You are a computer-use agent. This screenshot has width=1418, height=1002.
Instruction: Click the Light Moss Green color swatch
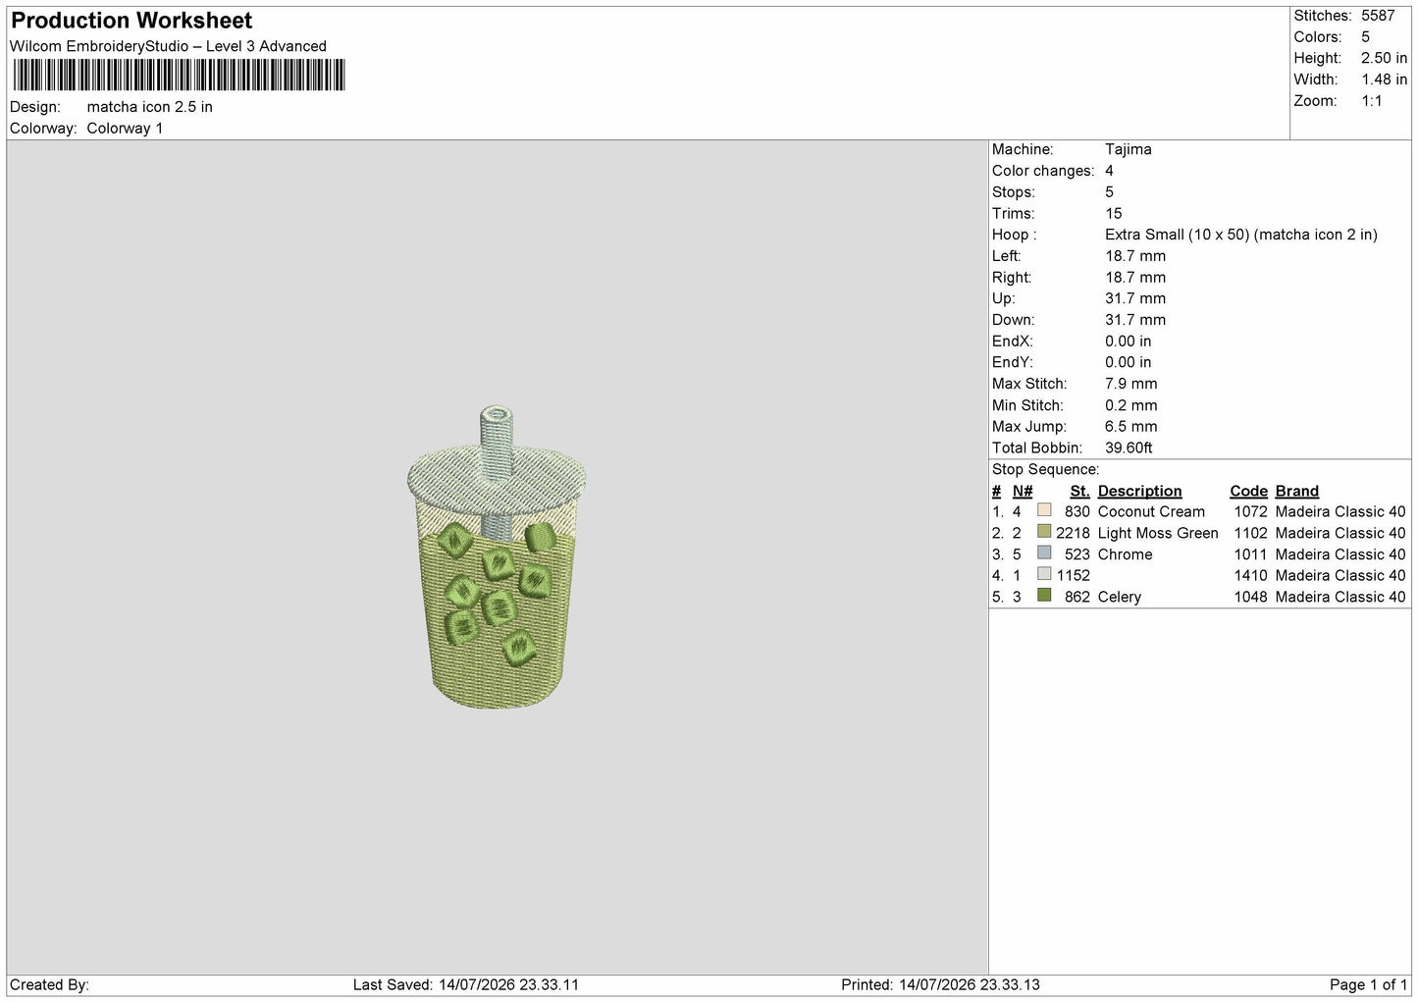pos(1044,532)
